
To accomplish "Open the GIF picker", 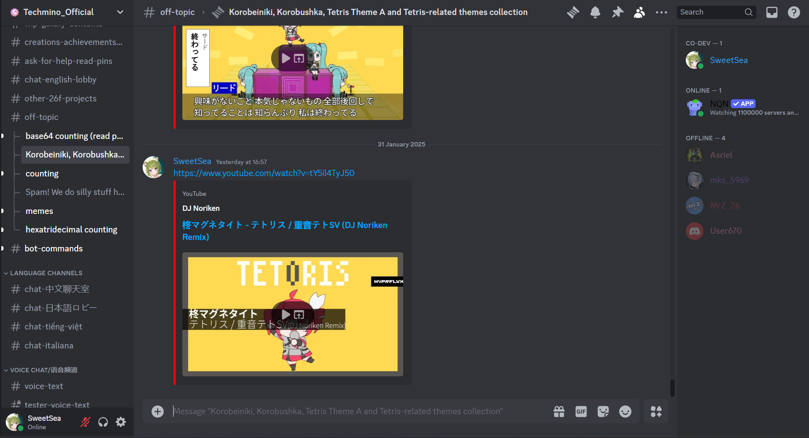I will click(581, 412).
